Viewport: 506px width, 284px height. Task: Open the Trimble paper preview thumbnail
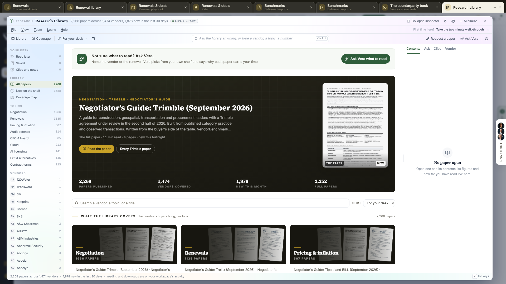pos(355,125)
